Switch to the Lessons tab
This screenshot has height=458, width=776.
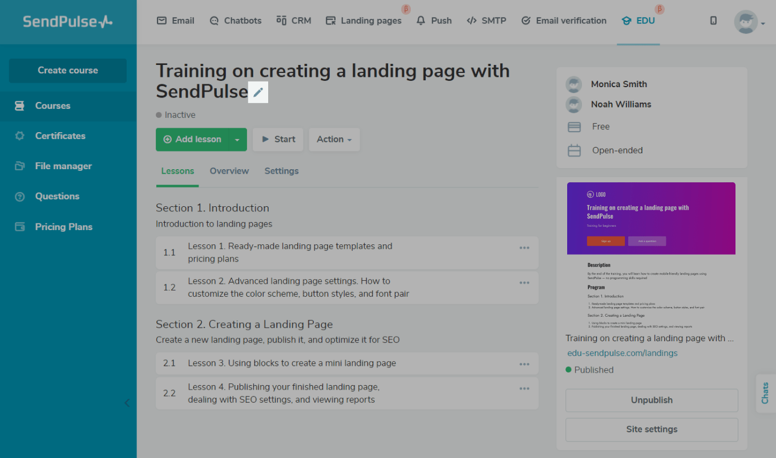(x=177, y=171)
